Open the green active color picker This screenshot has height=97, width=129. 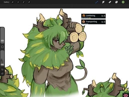tap(123, 2)
